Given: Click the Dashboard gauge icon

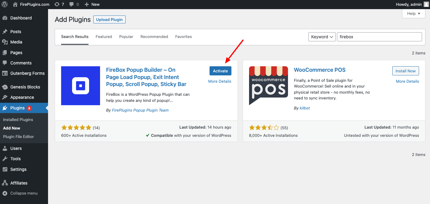Looking at the screenshot, I should (5, 18).
